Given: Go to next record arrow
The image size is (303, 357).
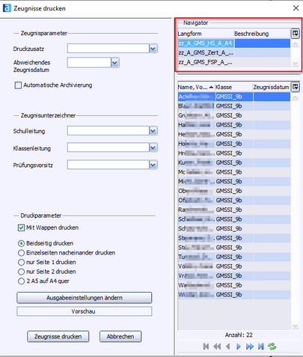Looking at the screenshot, I should click(x=239, y=347).
